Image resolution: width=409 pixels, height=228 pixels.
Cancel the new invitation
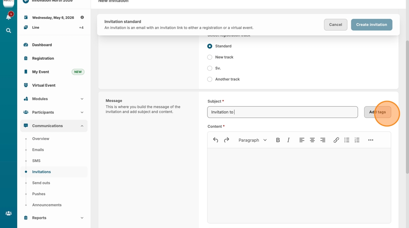coord(335,25)
